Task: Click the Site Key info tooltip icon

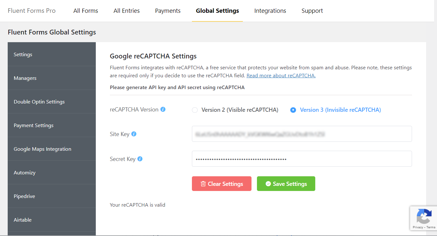Action: coord(134,134)
